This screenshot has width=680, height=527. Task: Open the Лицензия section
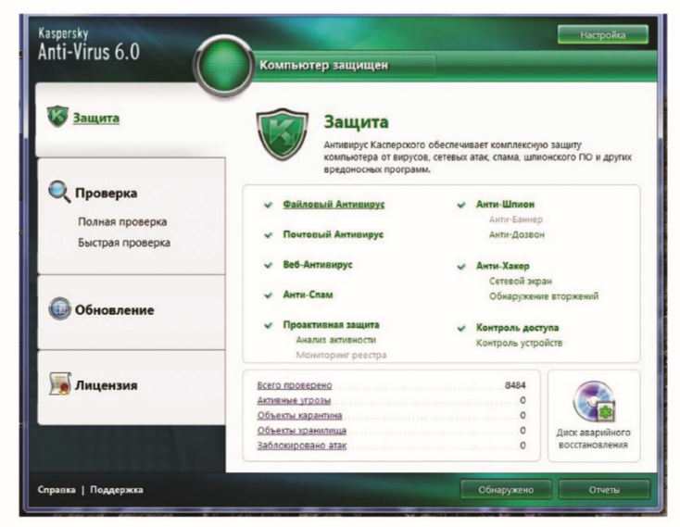pyautogui.click(x=107, y=385)
